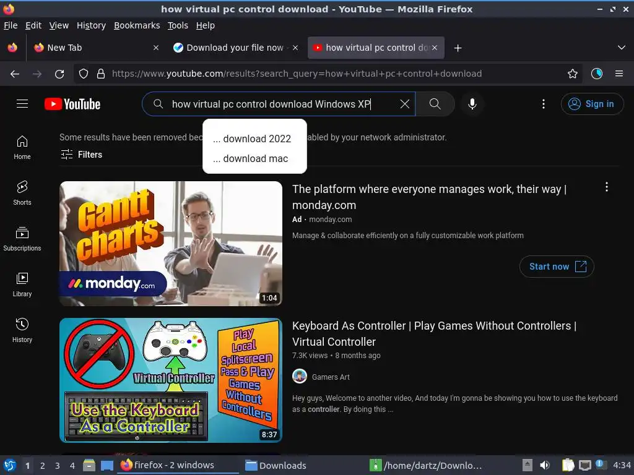634x475 pixels.
Task: Open the Edit menu
Action: pos(33,25)
